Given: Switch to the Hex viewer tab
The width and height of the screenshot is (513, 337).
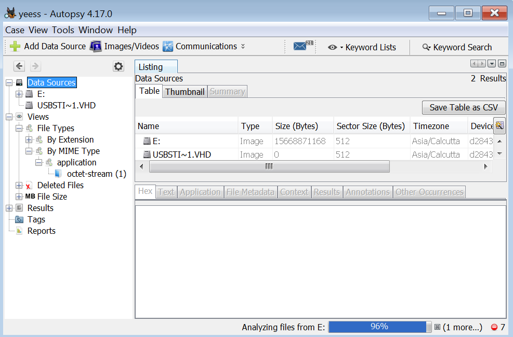Looking at the screenshot, I should (x=145, y=191).
